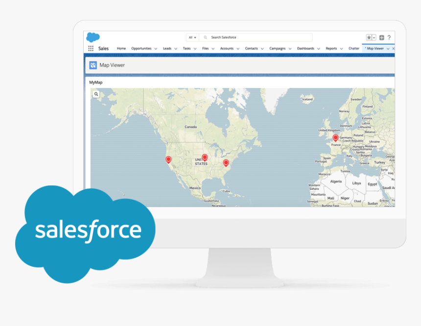This screenshot has height=326, width=421.
Task: Open the Accounts tab
Action: point(227,48)
